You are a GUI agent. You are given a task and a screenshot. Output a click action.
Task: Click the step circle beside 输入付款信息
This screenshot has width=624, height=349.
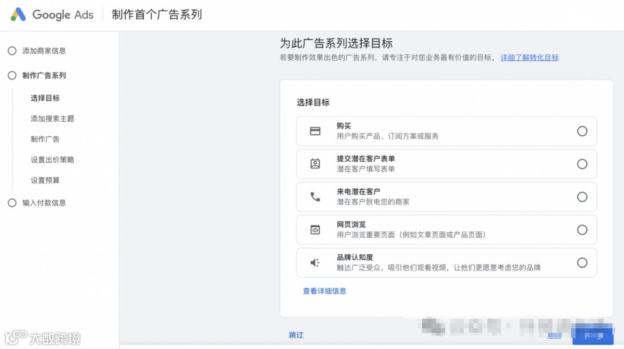[x=12, y=203]
